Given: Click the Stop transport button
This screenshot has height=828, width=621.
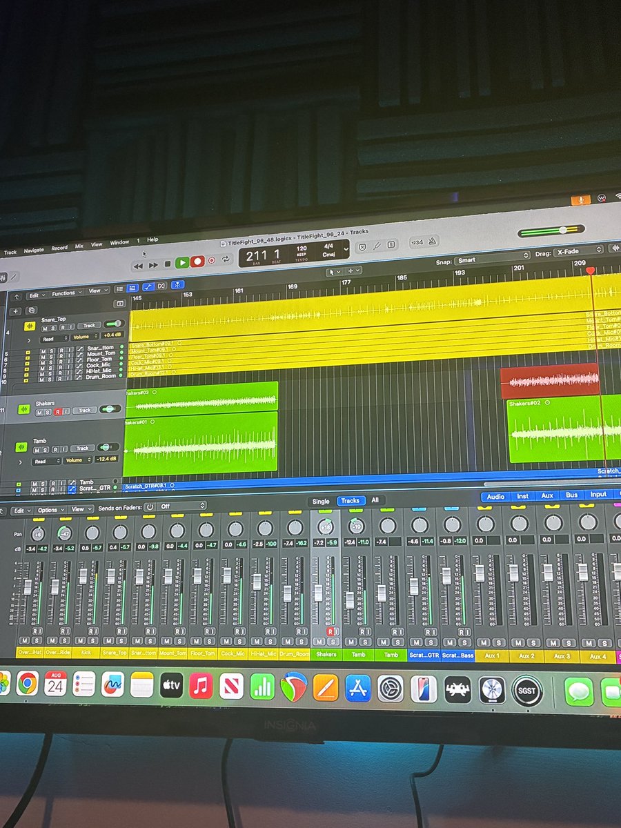Looking at the screenshot, I should coord(167,264).
